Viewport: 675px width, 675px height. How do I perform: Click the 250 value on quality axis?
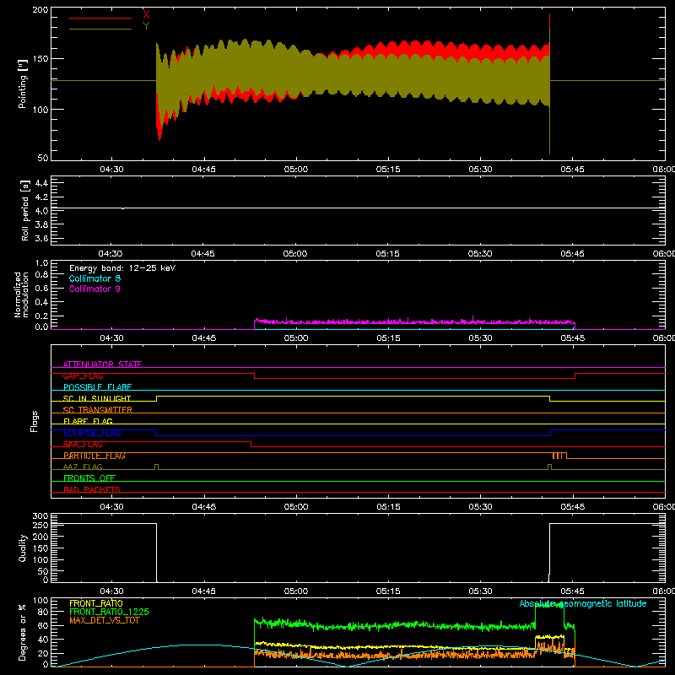point(40,526)
